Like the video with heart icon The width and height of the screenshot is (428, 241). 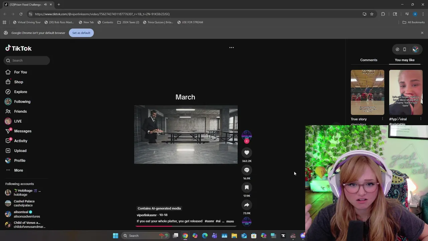pos(247,153)
